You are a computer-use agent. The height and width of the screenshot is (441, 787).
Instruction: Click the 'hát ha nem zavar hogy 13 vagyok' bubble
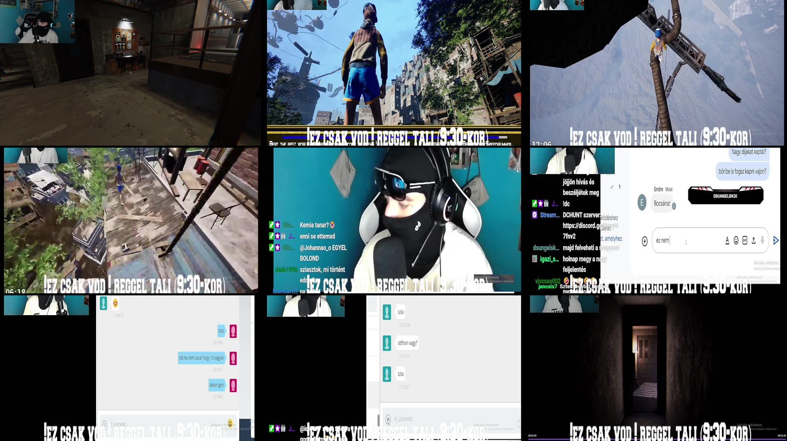[201, 358]
